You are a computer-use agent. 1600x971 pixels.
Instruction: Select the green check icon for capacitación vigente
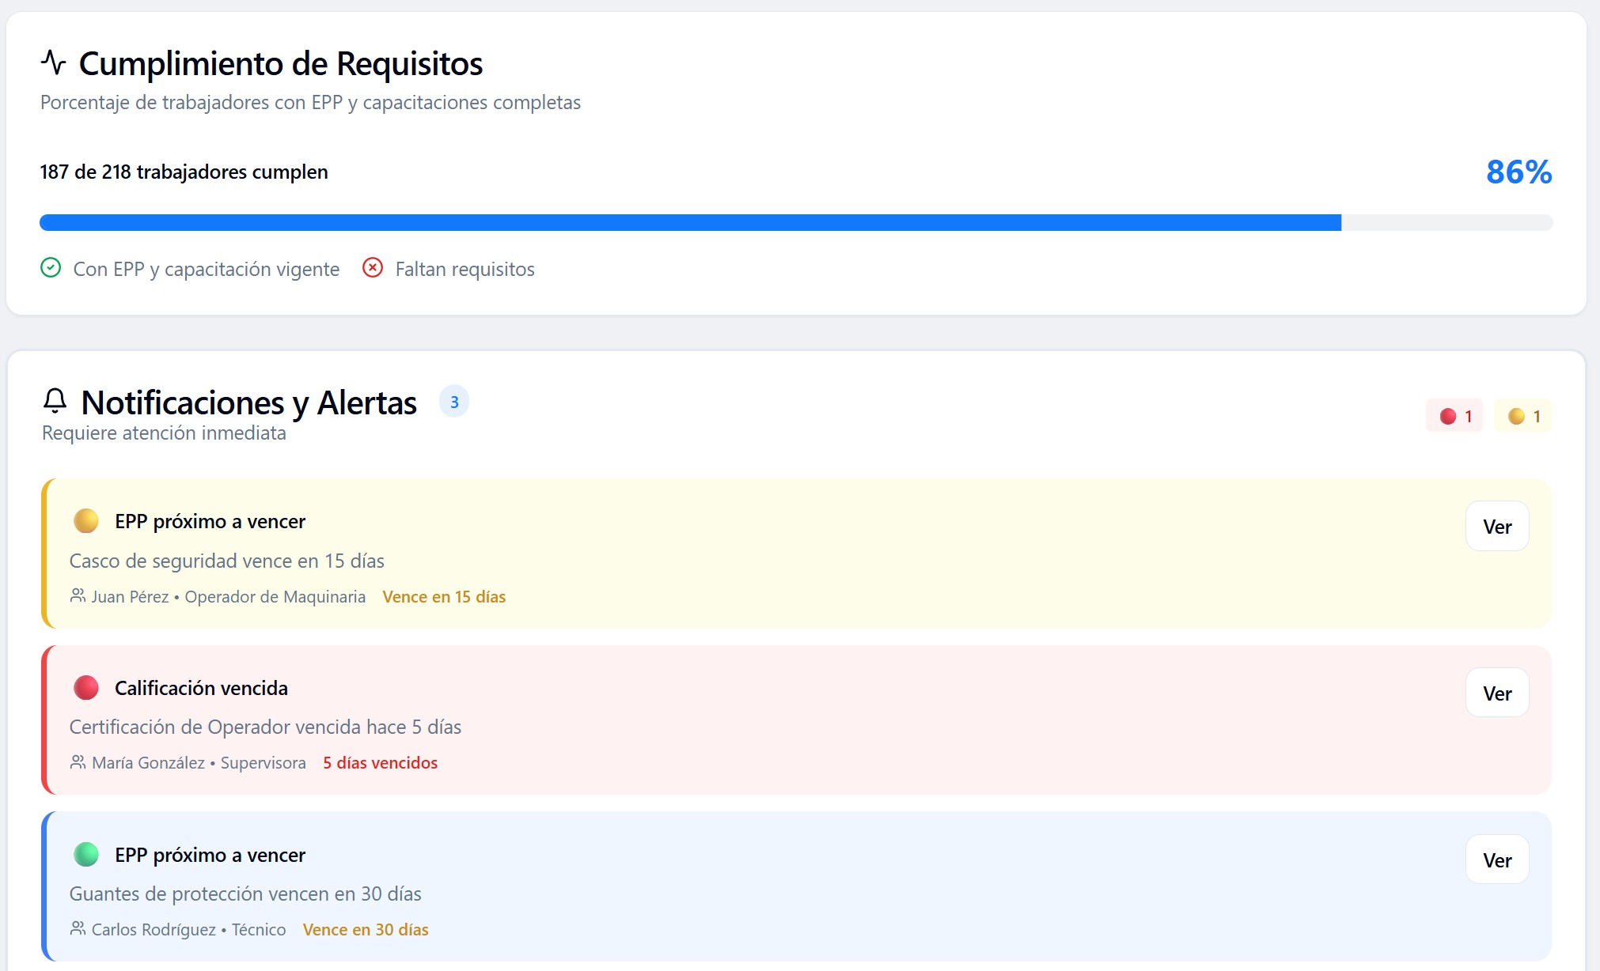coord(51,268)
